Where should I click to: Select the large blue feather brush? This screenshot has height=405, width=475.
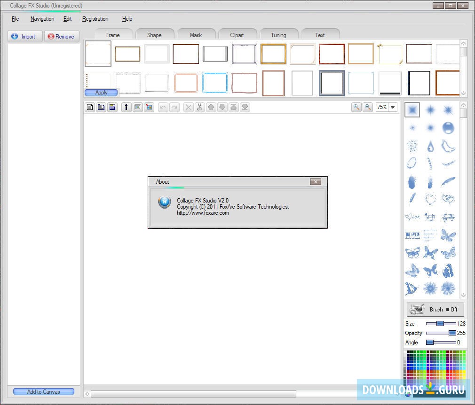click(x=412, y=181)
